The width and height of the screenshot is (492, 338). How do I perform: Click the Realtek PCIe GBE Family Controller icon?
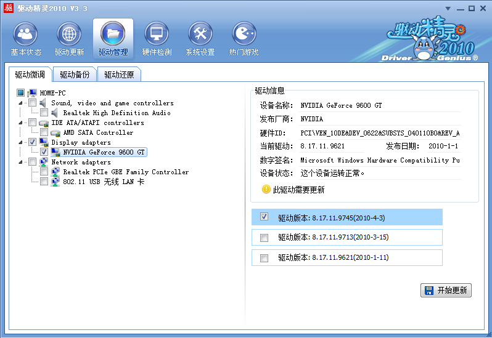pos(55,172)
